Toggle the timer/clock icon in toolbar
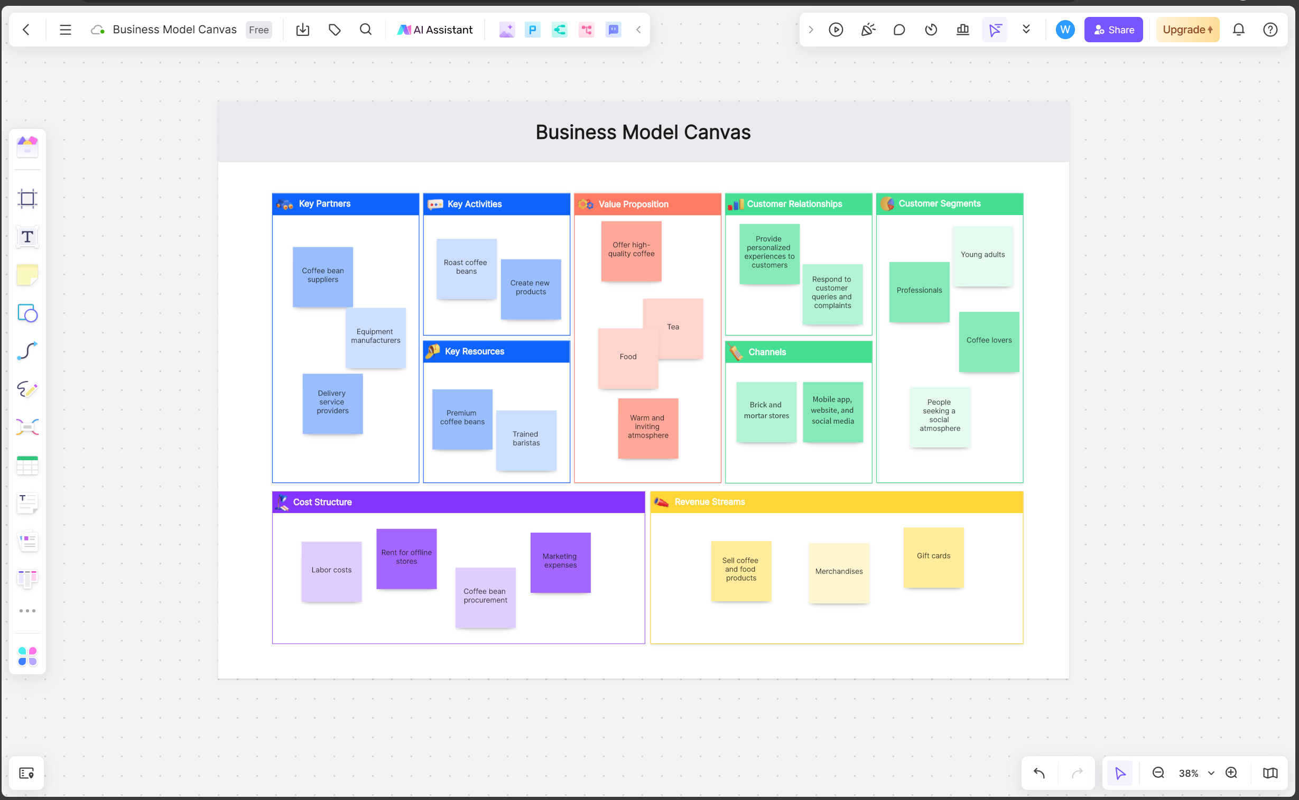Viewport: 1299px width, 800px height. (x=931, y=30)
